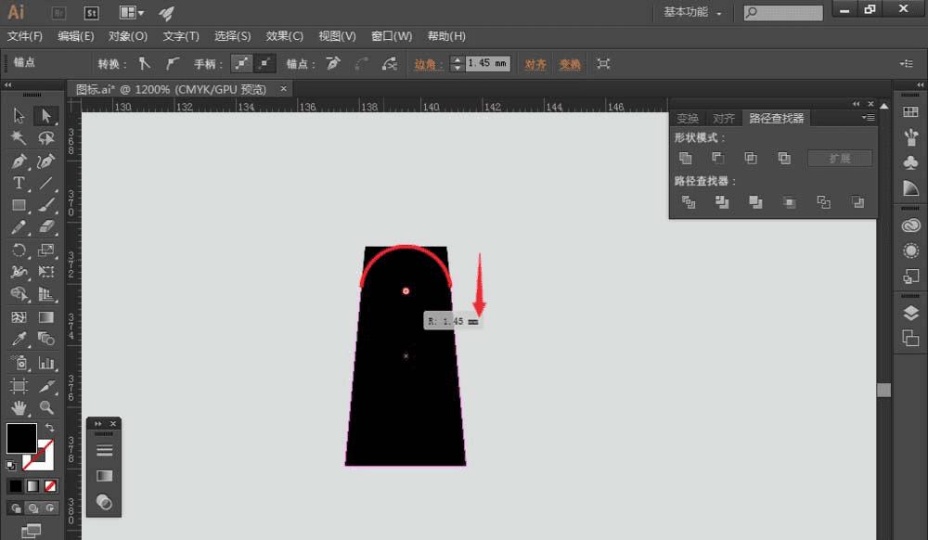Select the Shape Builder tool

19,294
